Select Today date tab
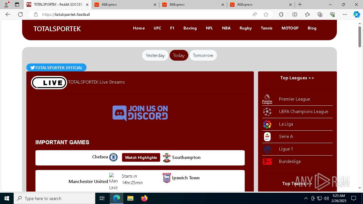This screenshot has height=204, width=363. coord(179,55)
